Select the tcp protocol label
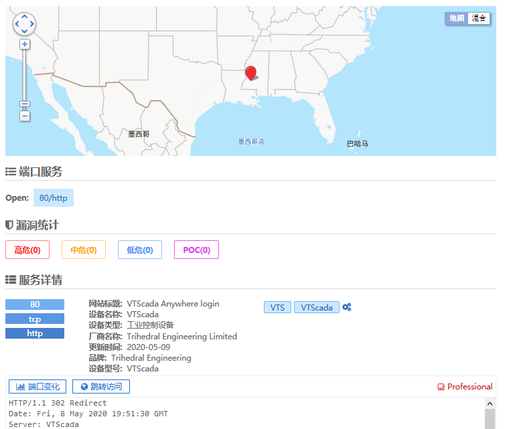The image size is (511, 429). pos(35,319)
